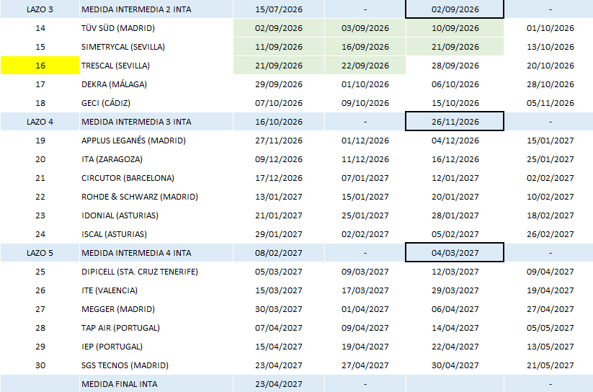Click green cell 03/09/2026 in TÜV SÜD row
The image size is (593, 392).
tap(365, 28)
